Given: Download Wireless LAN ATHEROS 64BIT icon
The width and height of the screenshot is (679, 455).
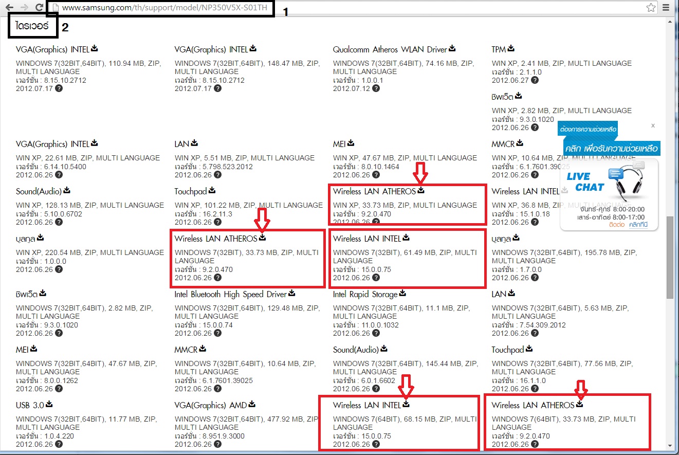Looking at the screenshot, I should point(580,405).
